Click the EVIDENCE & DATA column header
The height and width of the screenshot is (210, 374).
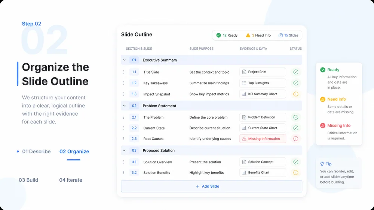pyautogui.click(x=253, y=48)
